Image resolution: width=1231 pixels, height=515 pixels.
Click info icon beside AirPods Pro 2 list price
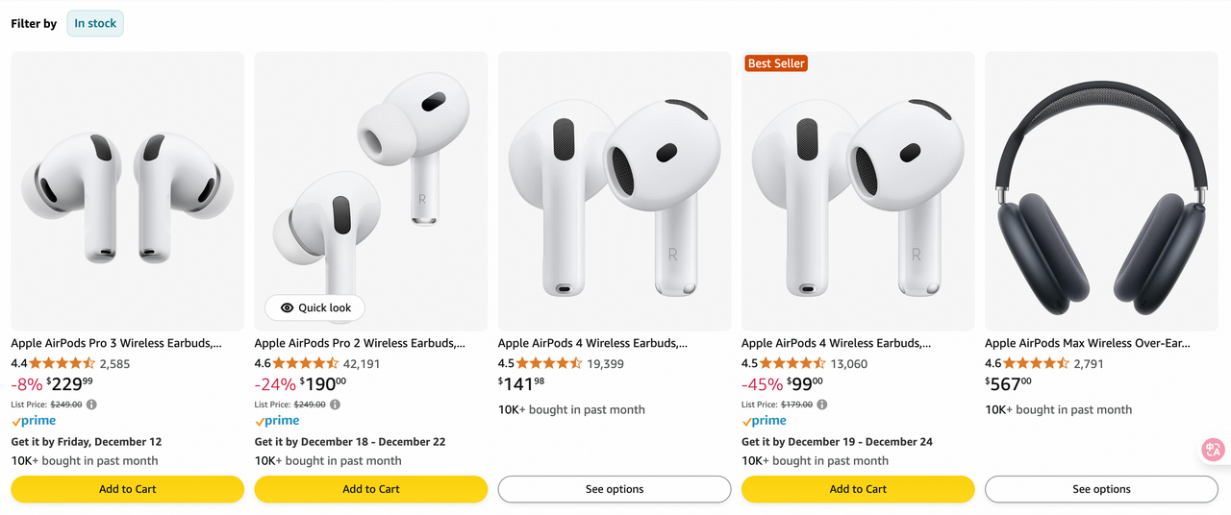336,405
